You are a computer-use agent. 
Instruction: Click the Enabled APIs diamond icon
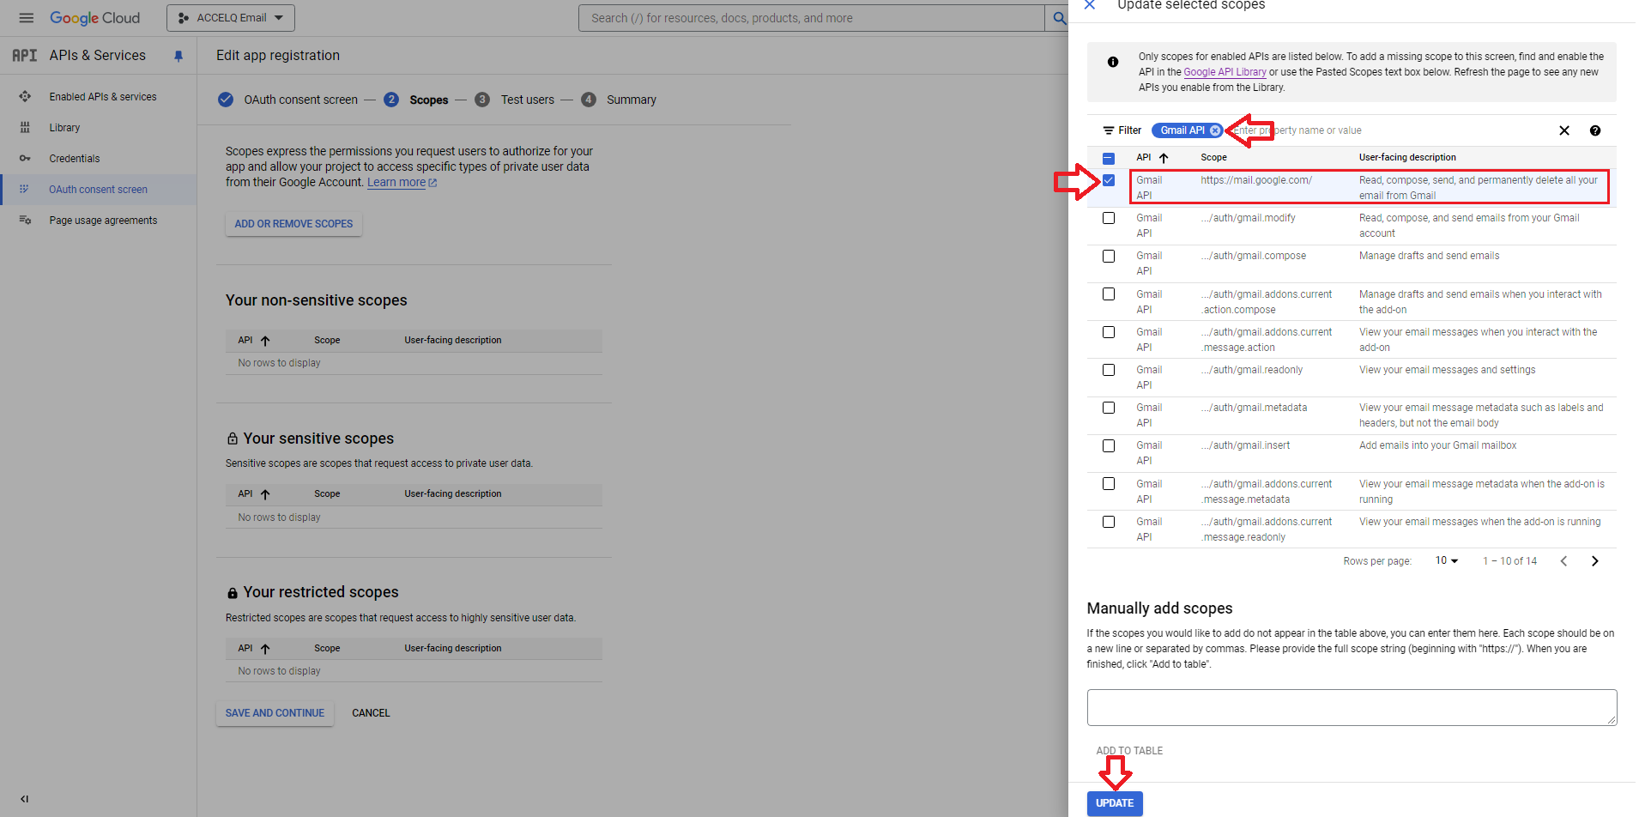coord(25,97)
